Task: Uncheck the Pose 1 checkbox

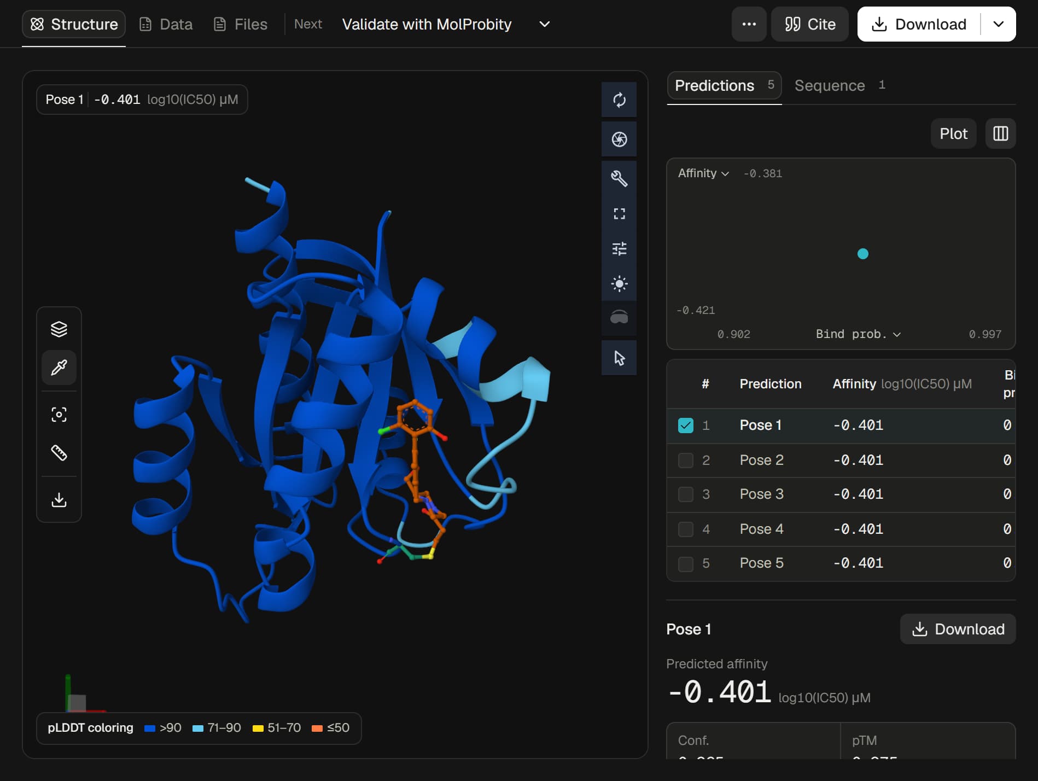Action: (x=685, y=425)
